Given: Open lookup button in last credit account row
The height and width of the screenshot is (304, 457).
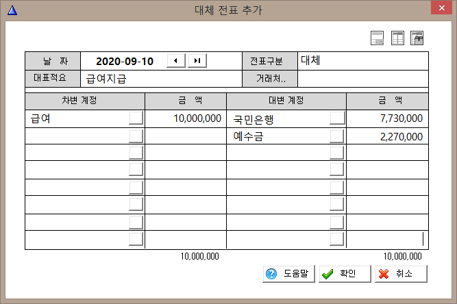Looking at the screenshot, I should point(337,239).
